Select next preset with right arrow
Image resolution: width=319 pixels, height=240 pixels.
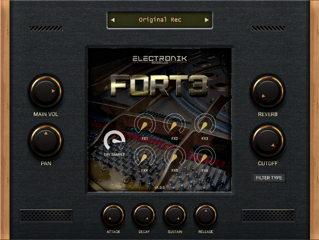(207, 20)
